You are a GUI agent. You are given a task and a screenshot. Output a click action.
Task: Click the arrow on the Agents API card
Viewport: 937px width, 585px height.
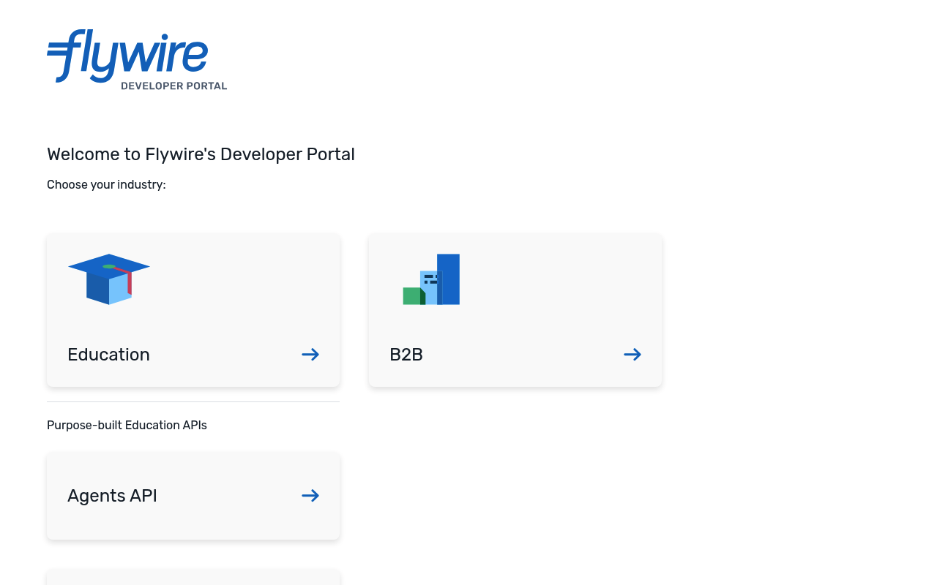[310, 496]
